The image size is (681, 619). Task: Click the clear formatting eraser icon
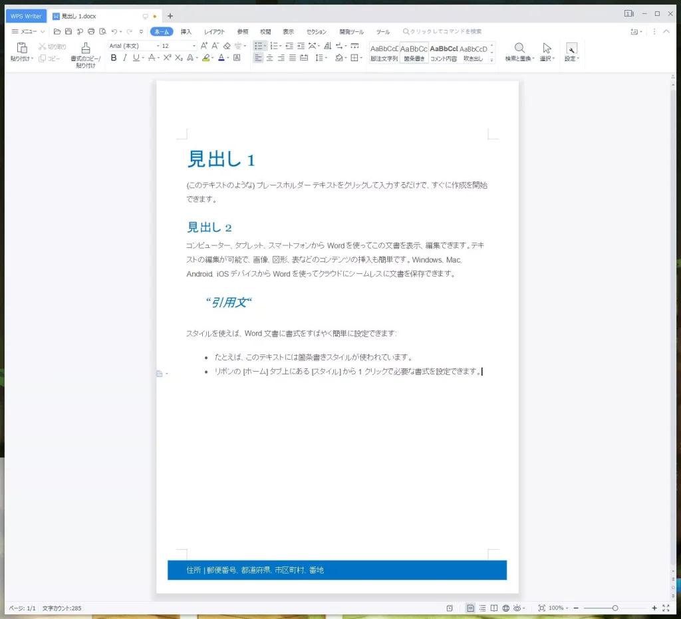pos(227,46)
